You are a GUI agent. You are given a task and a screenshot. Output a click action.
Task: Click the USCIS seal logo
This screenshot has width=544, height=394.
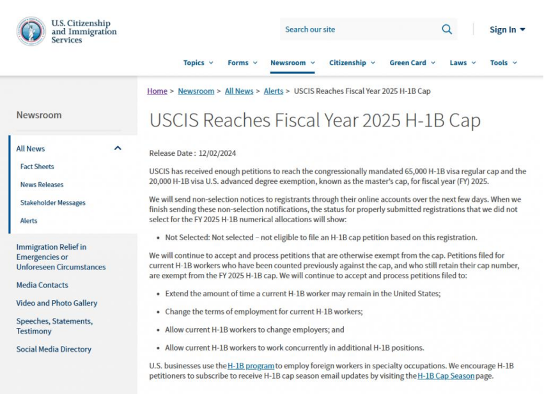[31, 31]
